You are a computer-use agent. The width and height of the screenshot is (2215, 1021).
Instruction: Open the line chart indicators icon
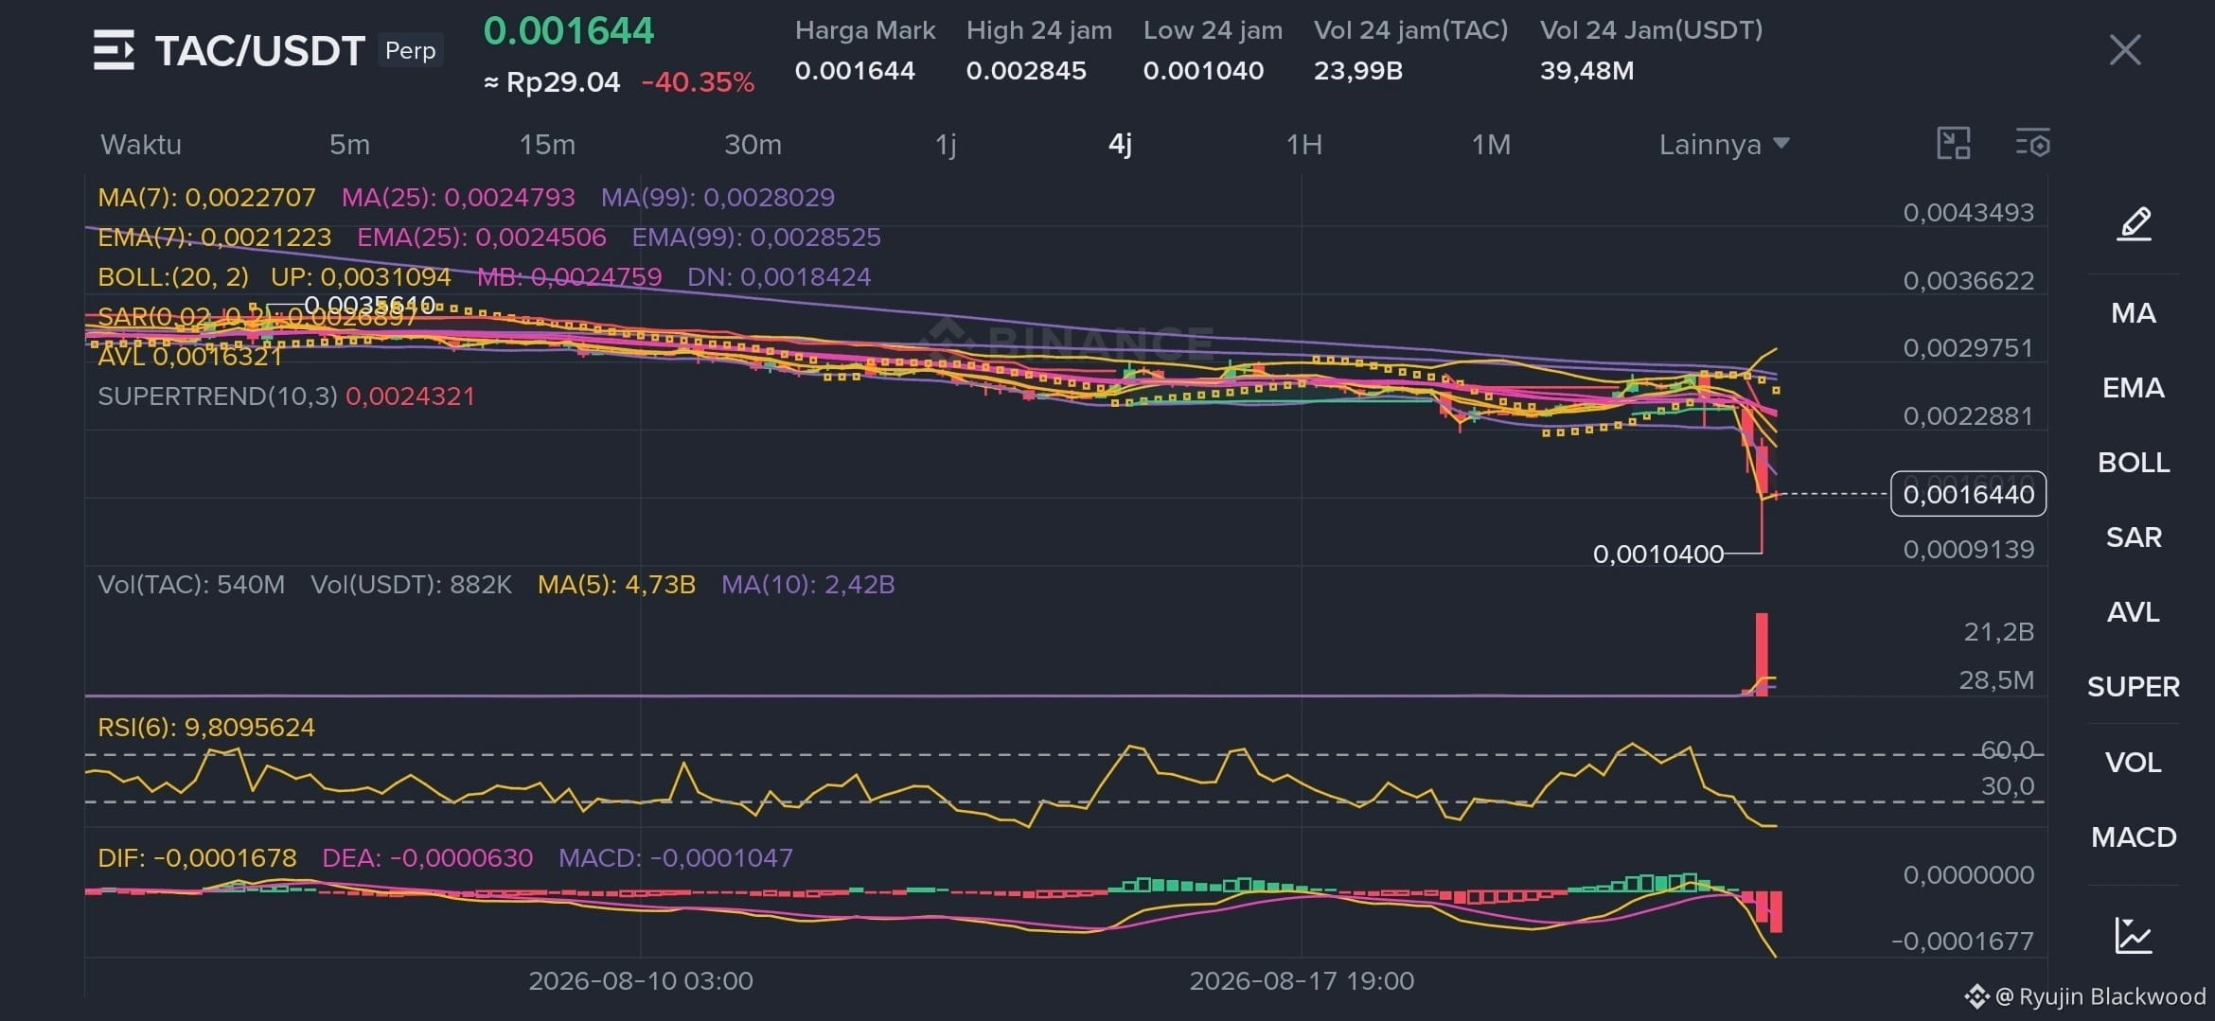click(2134, 936)
